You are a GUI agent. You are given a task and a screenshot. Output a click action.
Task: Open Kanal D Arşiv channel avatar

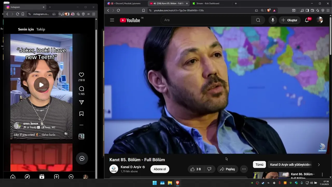click(x=114, y=169)
